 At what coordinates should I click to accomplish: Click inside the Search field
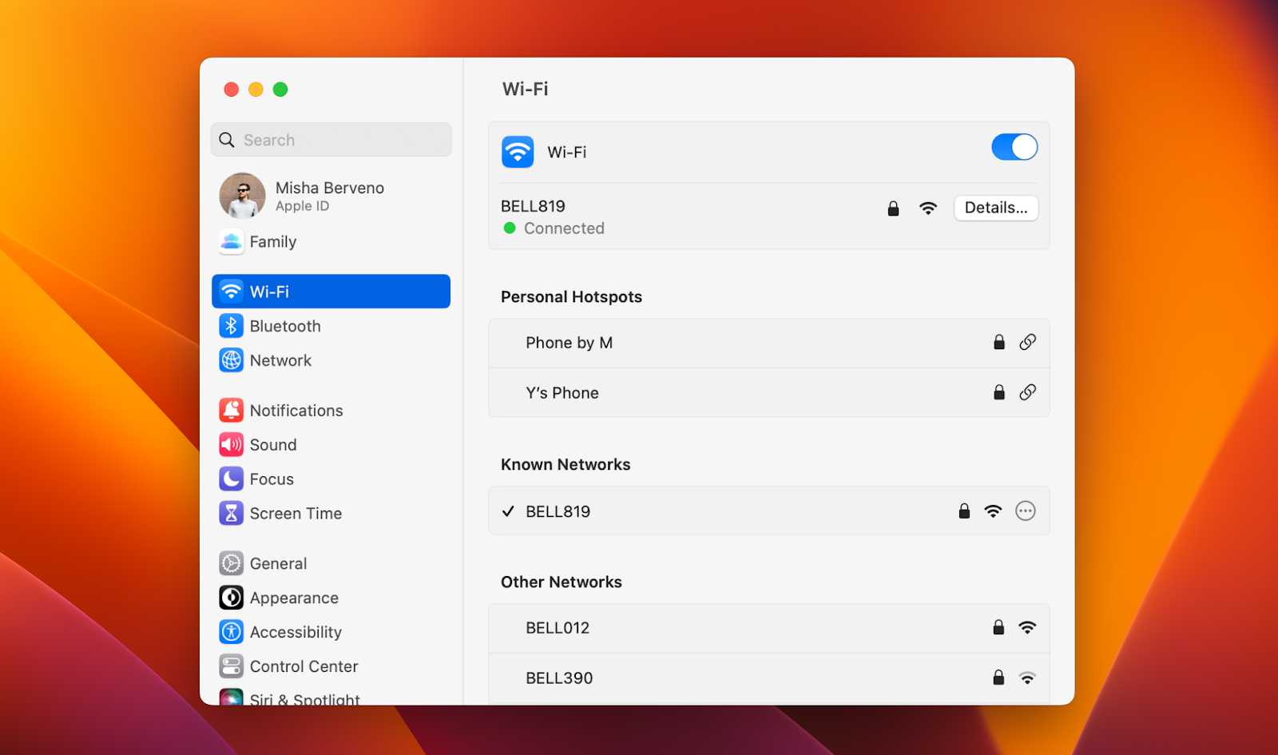331,139
